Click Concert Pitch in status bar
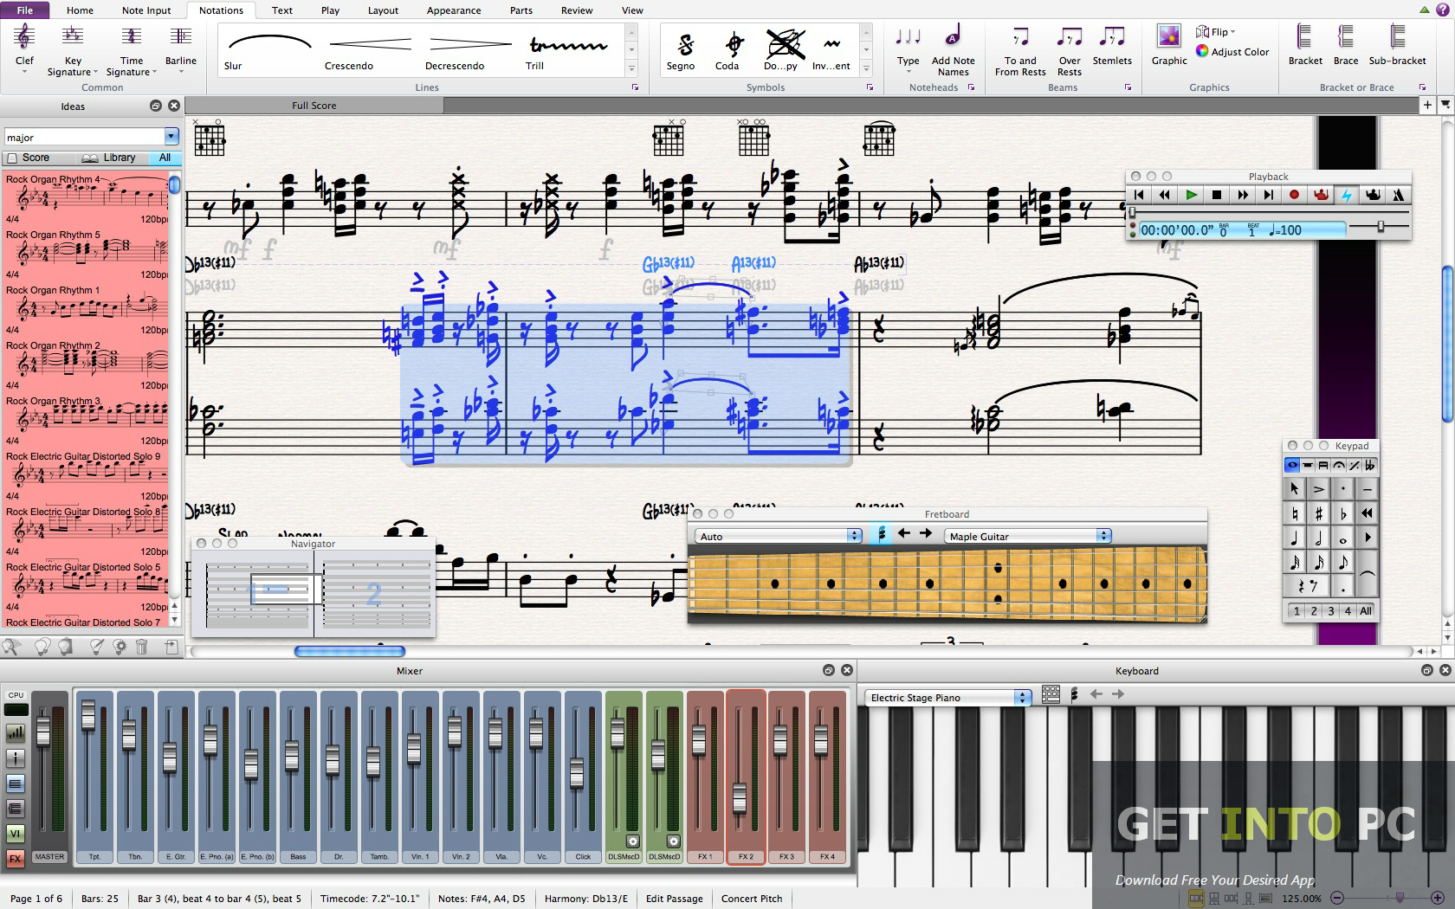1455x909 pixels. [752, 899]
